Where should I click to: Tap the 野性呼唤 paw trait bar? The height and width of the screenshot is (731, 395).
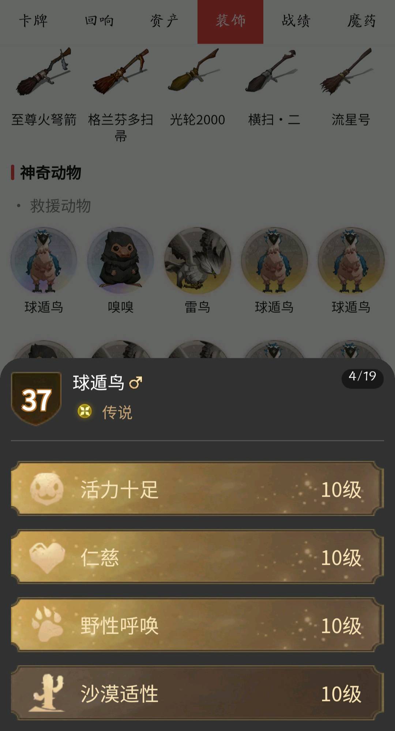pos(197,625)
